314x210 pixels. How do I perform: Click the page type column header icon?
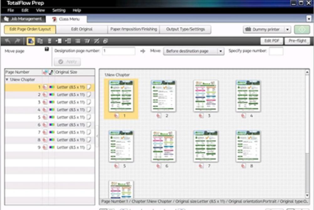[45, 72]
